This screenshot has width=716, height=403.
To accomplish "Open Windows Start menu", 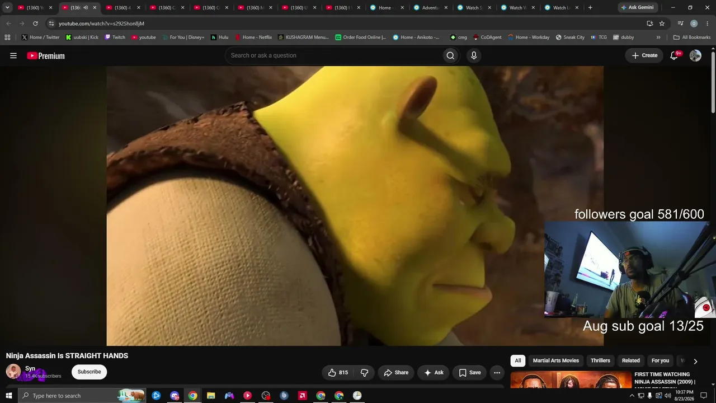I will 8,396.
